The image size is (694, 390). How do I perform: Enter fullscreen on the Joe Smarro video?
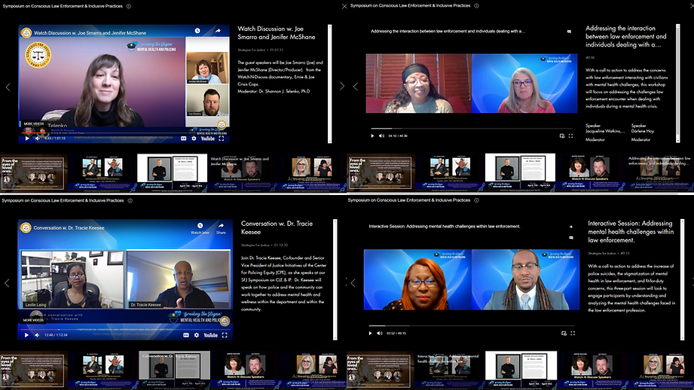[222, 139]
